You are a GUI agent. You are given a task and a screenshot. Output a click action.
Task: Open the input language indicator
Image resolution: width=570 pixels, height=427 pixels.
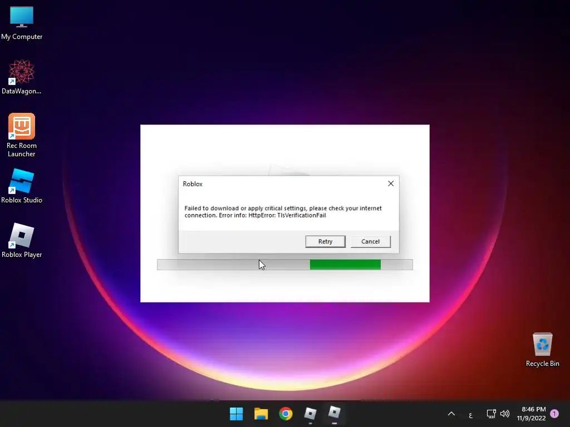[470, 414]
